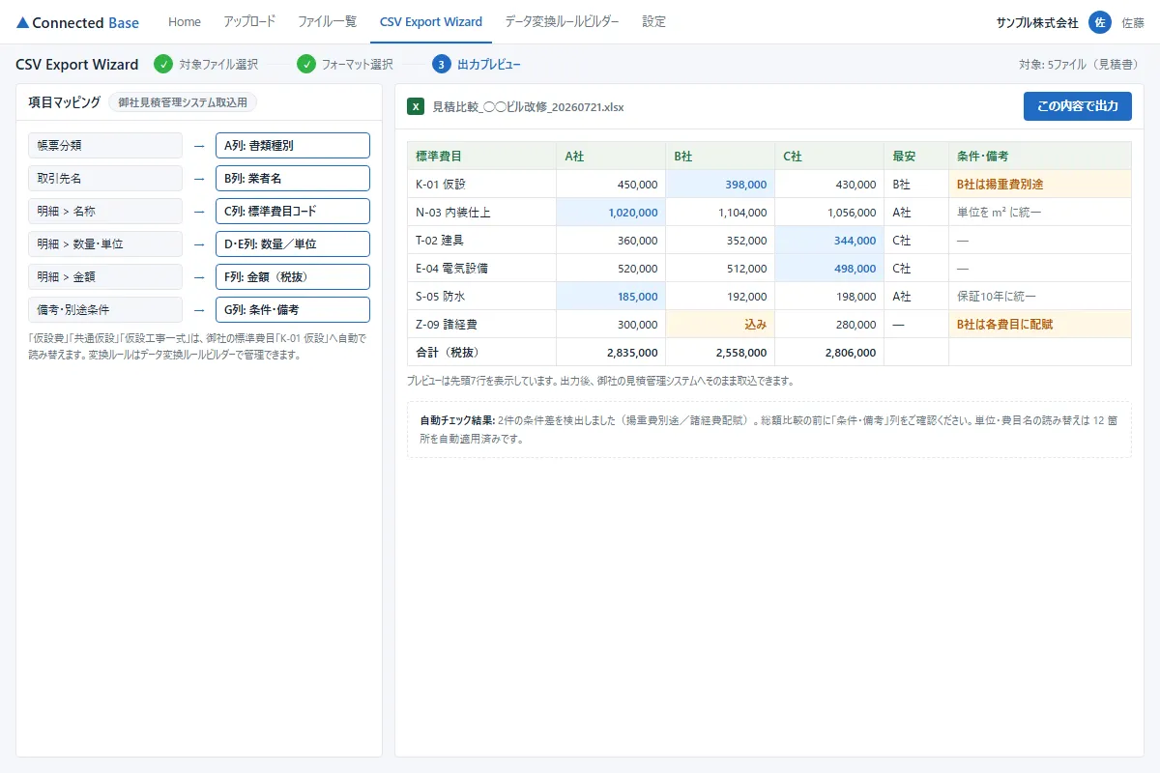Viewport: 1160px width, 773px height.
Task: Click the highlighted 344,000 cell
Action: tap(829, 240)
